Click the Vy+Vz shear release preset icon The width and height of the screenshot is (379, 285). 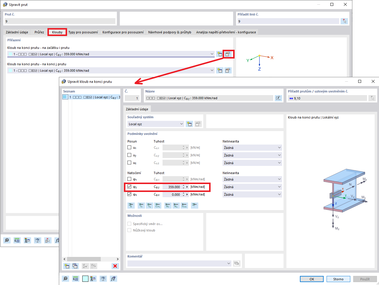(158, 205)
